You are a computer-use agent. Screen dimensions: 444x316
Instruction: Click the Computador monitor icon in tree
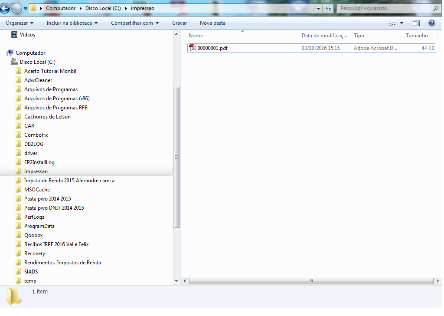click(x=10, y=53)
